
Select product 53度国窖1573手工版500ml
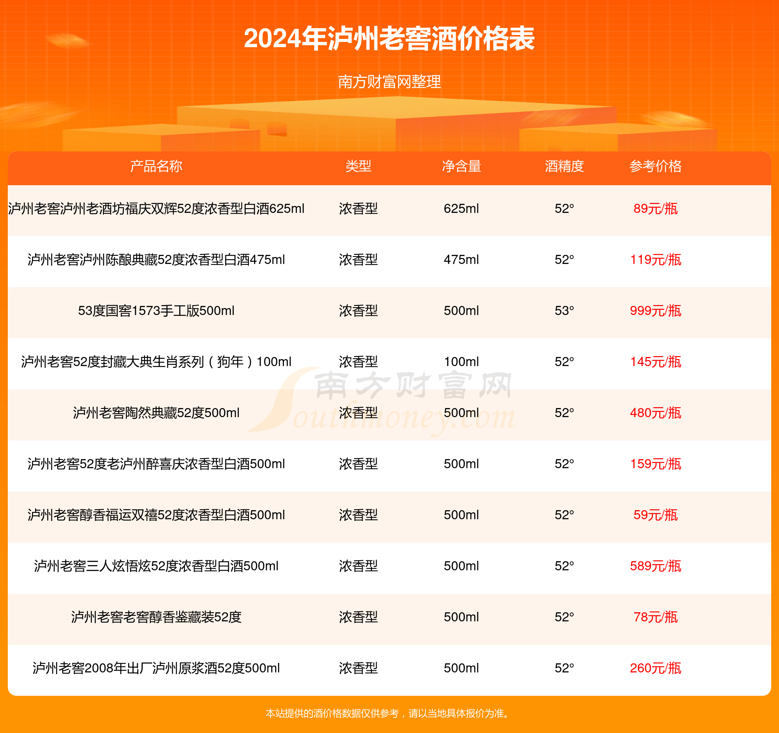156,311
